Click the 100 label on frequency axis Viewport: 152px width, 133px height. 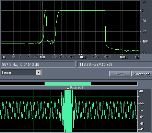click(42, 57)
